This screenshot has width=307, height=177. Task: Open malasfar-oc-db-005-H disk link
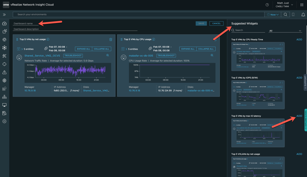pos(201,91)
